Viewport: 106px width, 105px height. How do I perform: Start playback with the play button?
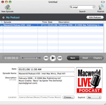pos(53,58)
